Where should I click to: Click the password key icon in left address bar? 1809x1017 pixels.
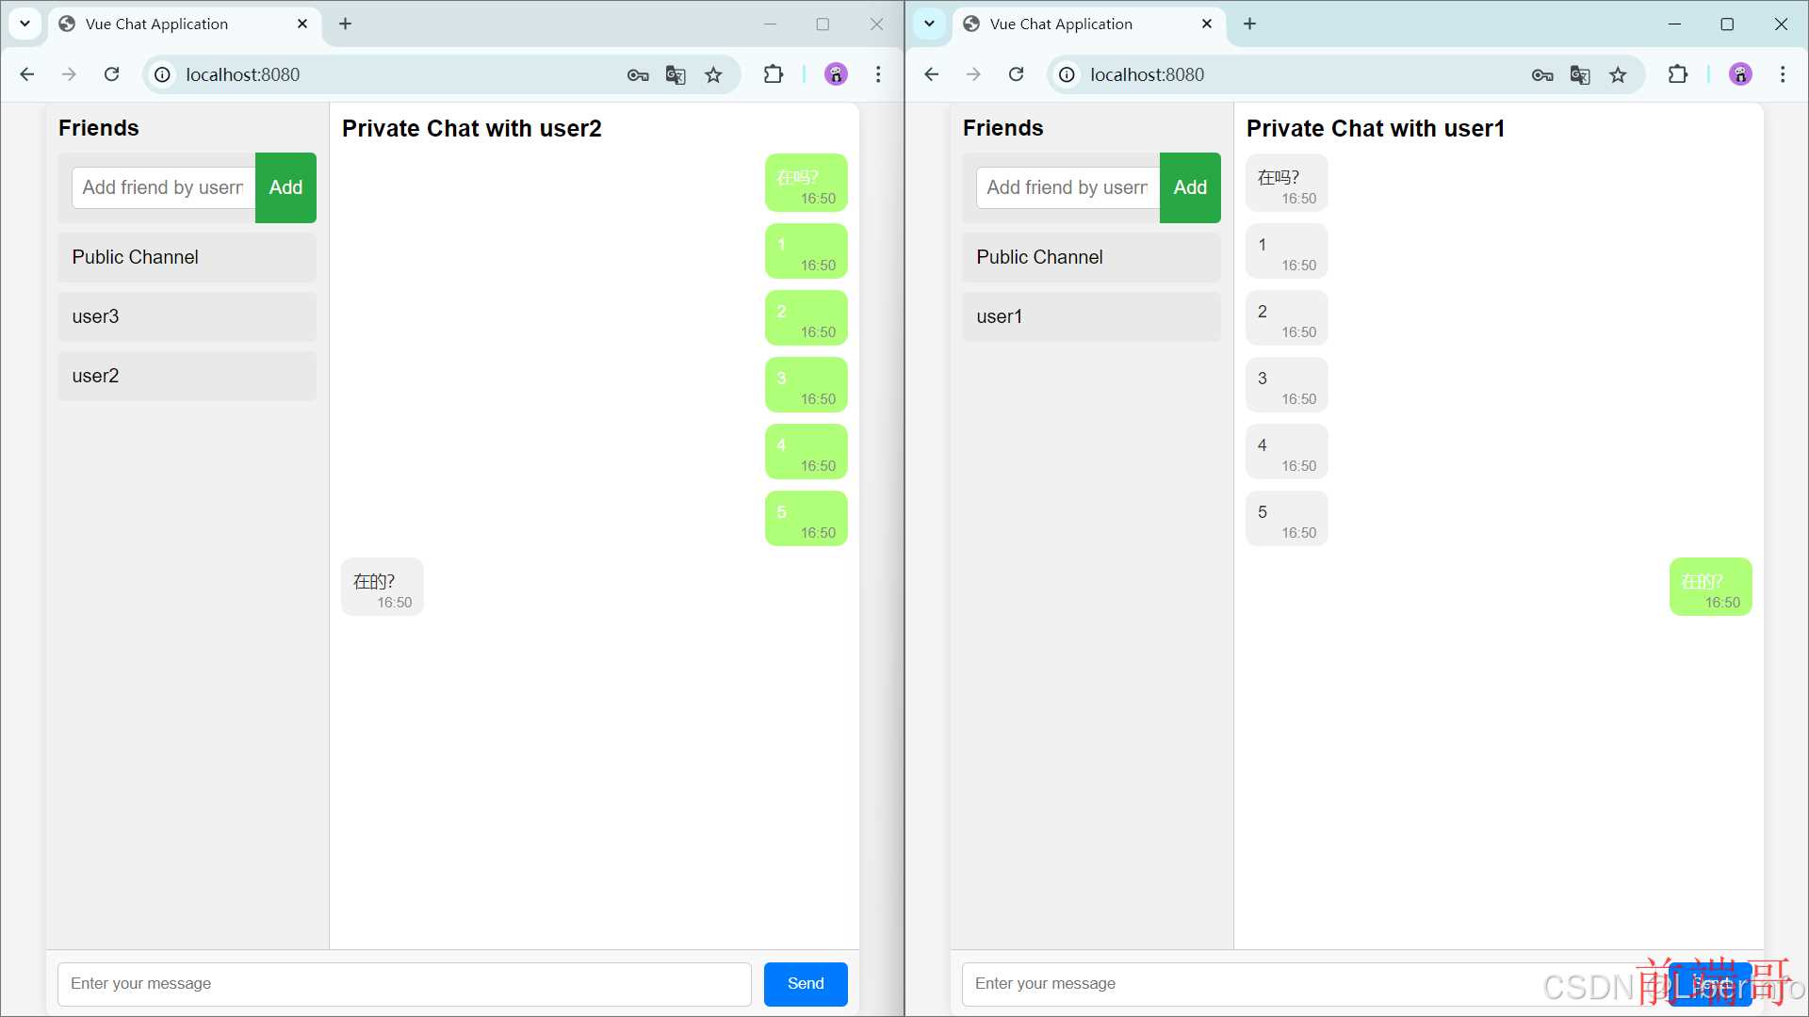pyautogui.click(x=636, y=74)
